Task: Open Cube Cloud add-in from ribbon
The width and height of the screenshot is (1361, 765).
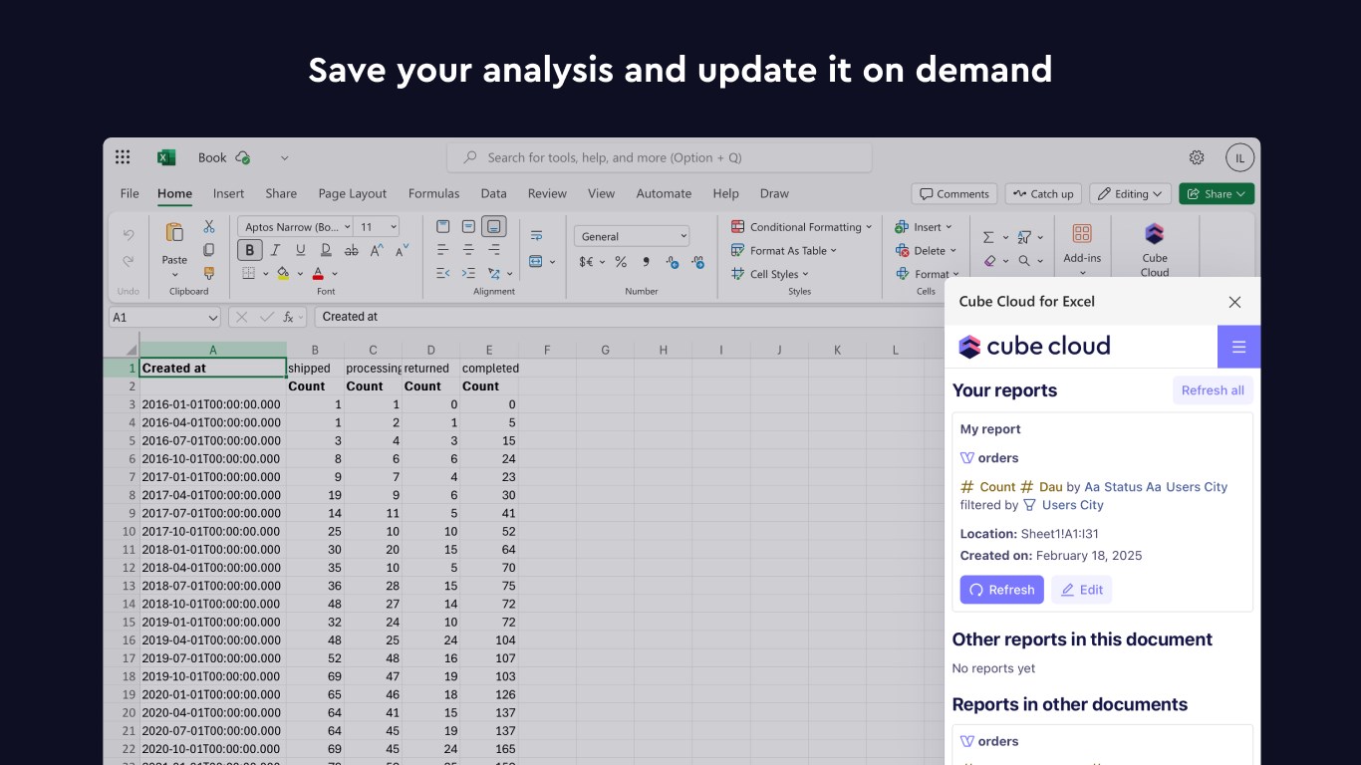Action: point(1155,248)
